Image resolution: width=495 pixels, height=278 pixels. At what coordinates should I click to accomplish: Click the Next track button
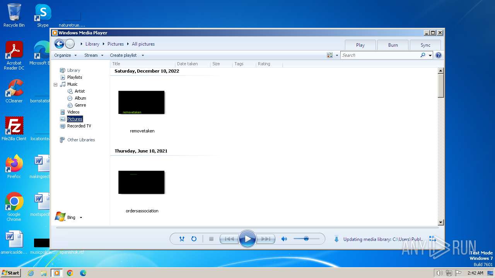(x=266, y=239)
